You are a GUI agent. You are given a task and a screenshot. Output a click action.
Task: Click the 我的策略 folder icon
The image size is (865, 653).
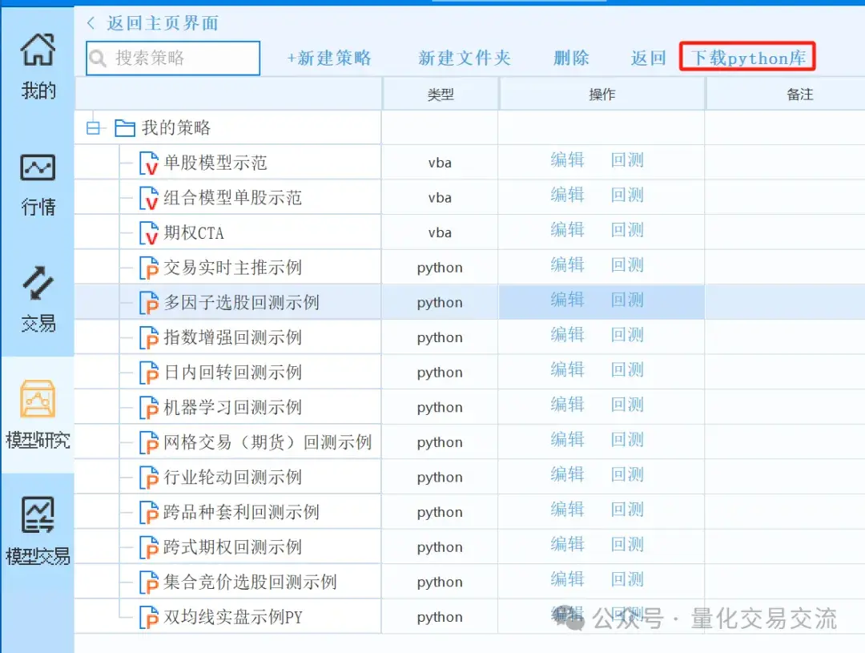coord(125,128)
